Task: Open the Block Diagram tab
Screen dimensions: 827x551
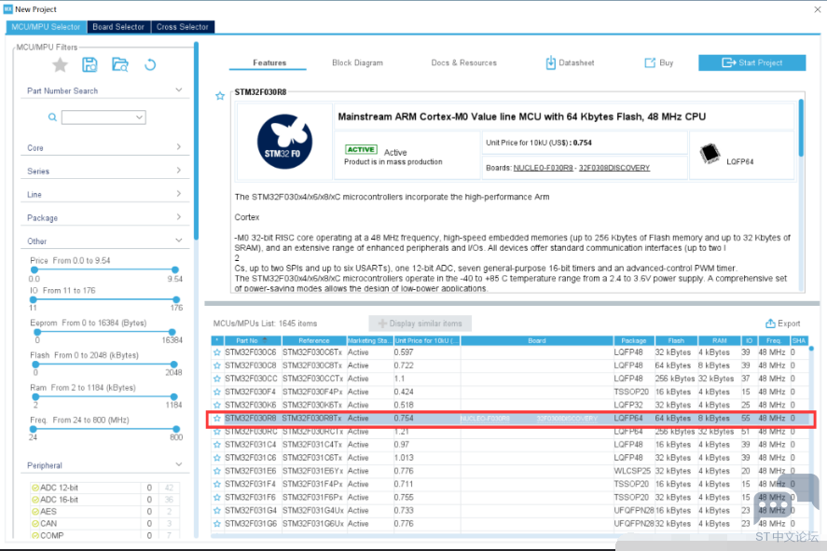Action: tap(358, 62)
